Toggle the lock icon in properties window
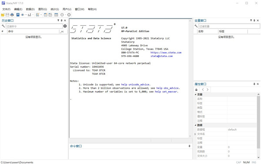261x164 pixels. pos(196,90)
